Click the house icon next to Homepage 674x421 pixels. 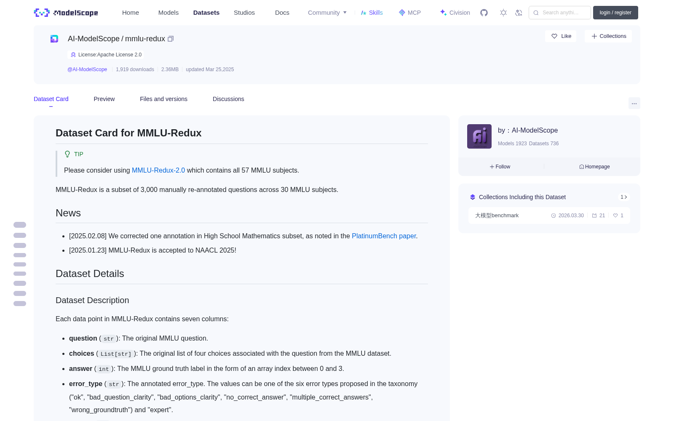[582, 167]
